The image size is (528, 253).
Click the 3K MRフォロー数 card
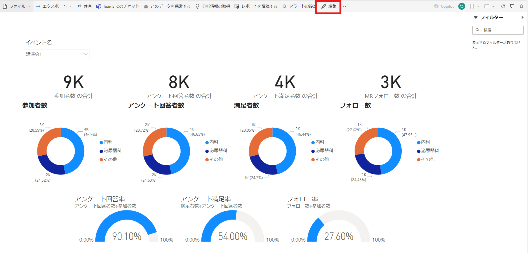tap(391, 87)
